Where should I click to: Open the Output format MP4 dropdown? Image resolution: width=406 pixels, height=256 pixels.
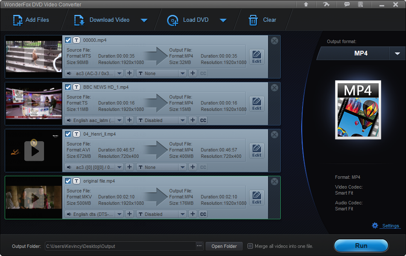397,53
